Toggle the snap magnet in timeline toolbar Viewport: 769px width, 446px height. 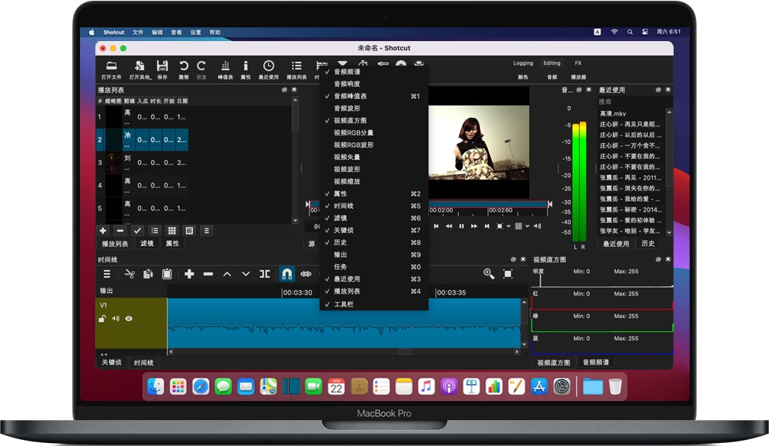pyautogui.click(x=286, y=274)
